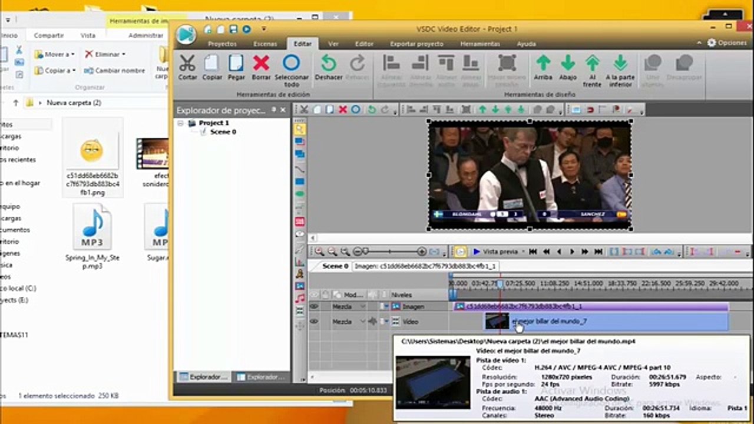754x424 pixels.
Task: Click Cambiar nombre in the Explorer window
Action: (x=115, y=70)
